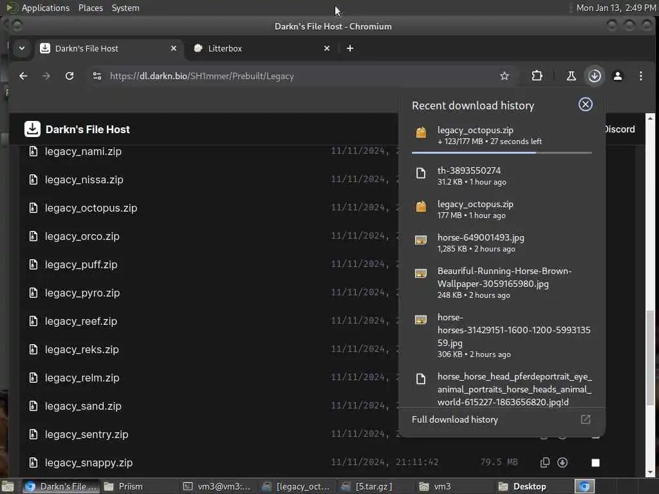
Task: Select the Darkn's File Host tab
Action: 109,48
